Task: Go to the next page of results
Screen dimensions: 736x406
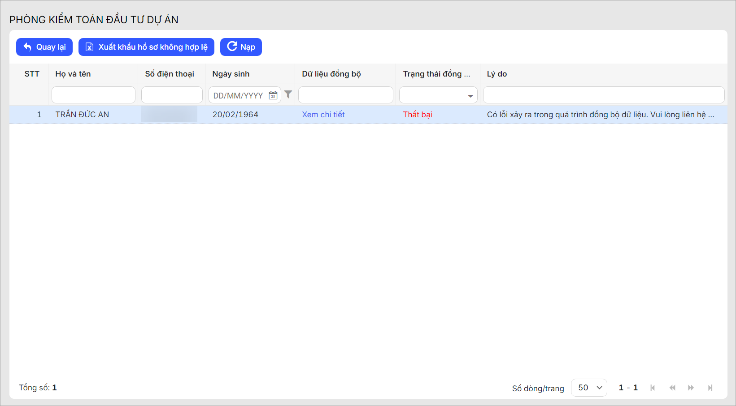Action: click(x=691, y=388)
